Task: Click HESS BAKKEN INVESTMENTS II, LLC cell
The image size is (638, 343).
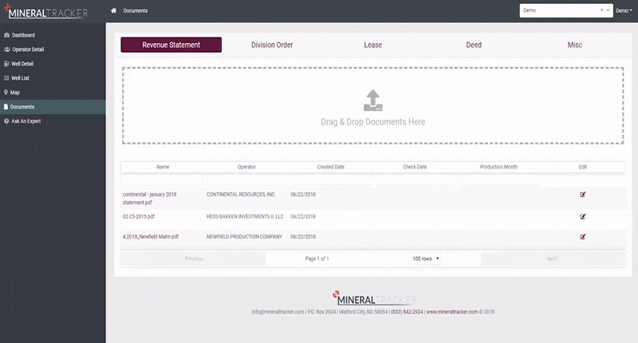Action: [245, 216]
